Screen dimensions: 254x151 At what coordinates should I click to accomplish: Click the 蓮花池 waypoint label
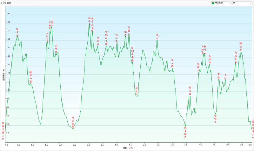(137, 91)
